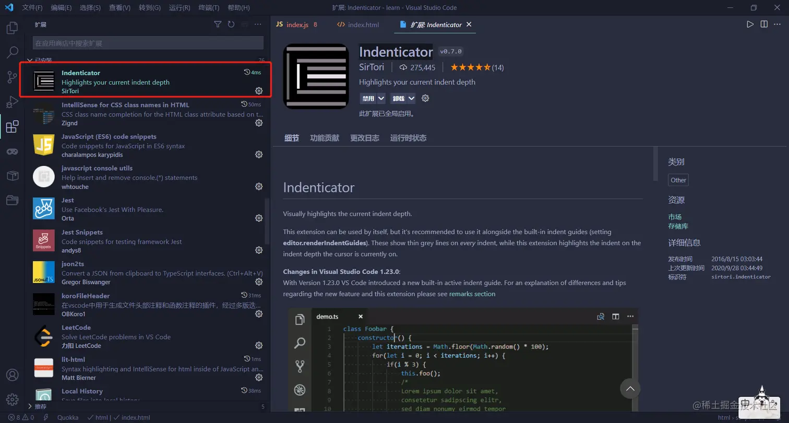Click the extension details vertical scrollbar
The image size is (789, 423).
point(656,164)
